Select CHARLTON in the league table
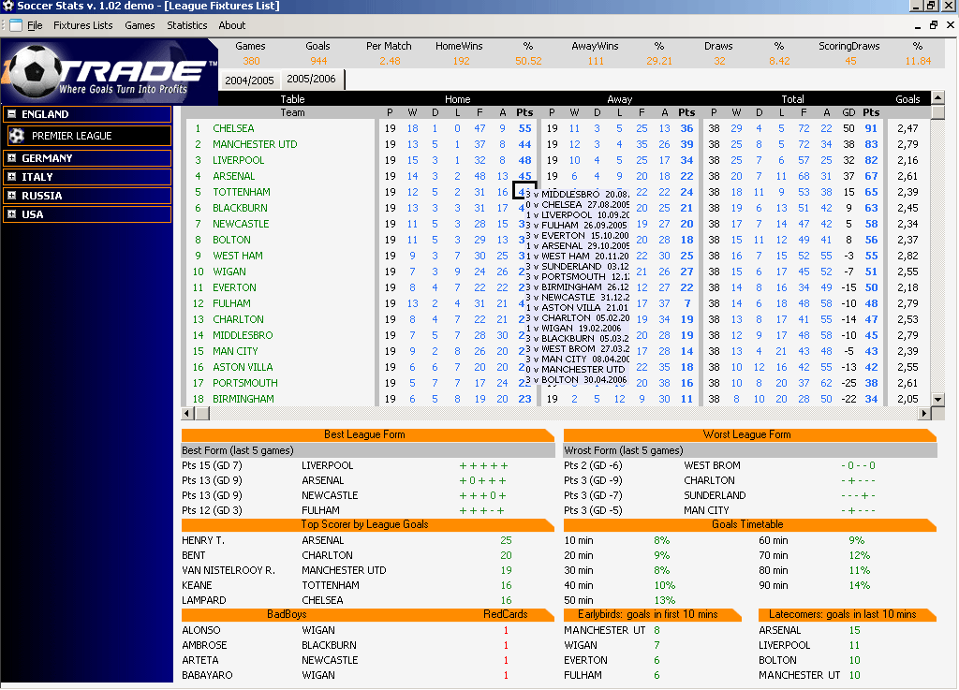 (x=239, y=319)
